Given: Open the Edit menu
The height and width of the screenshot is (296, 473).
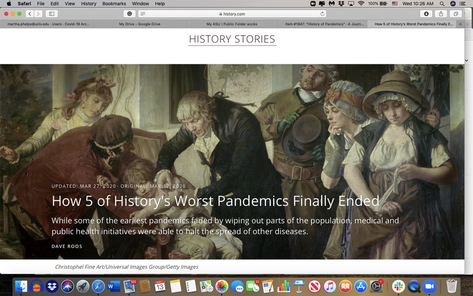Looking at the screenshot, I should coord(54,4).
